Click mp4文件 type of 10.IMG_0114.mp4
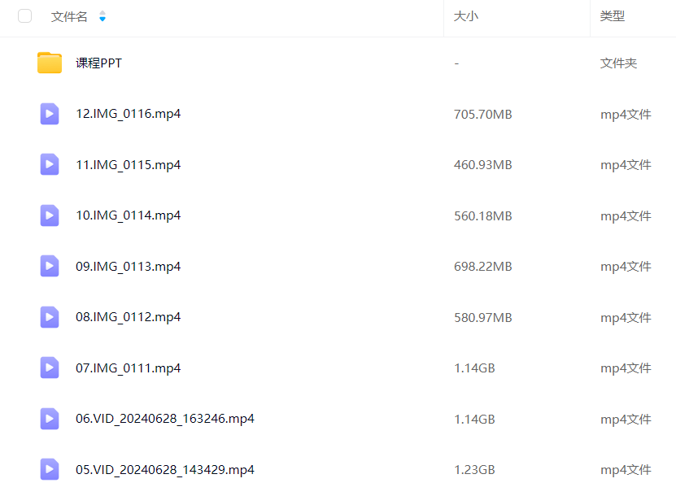The width and height of the screenshot is (676, 496). (626, 216)
